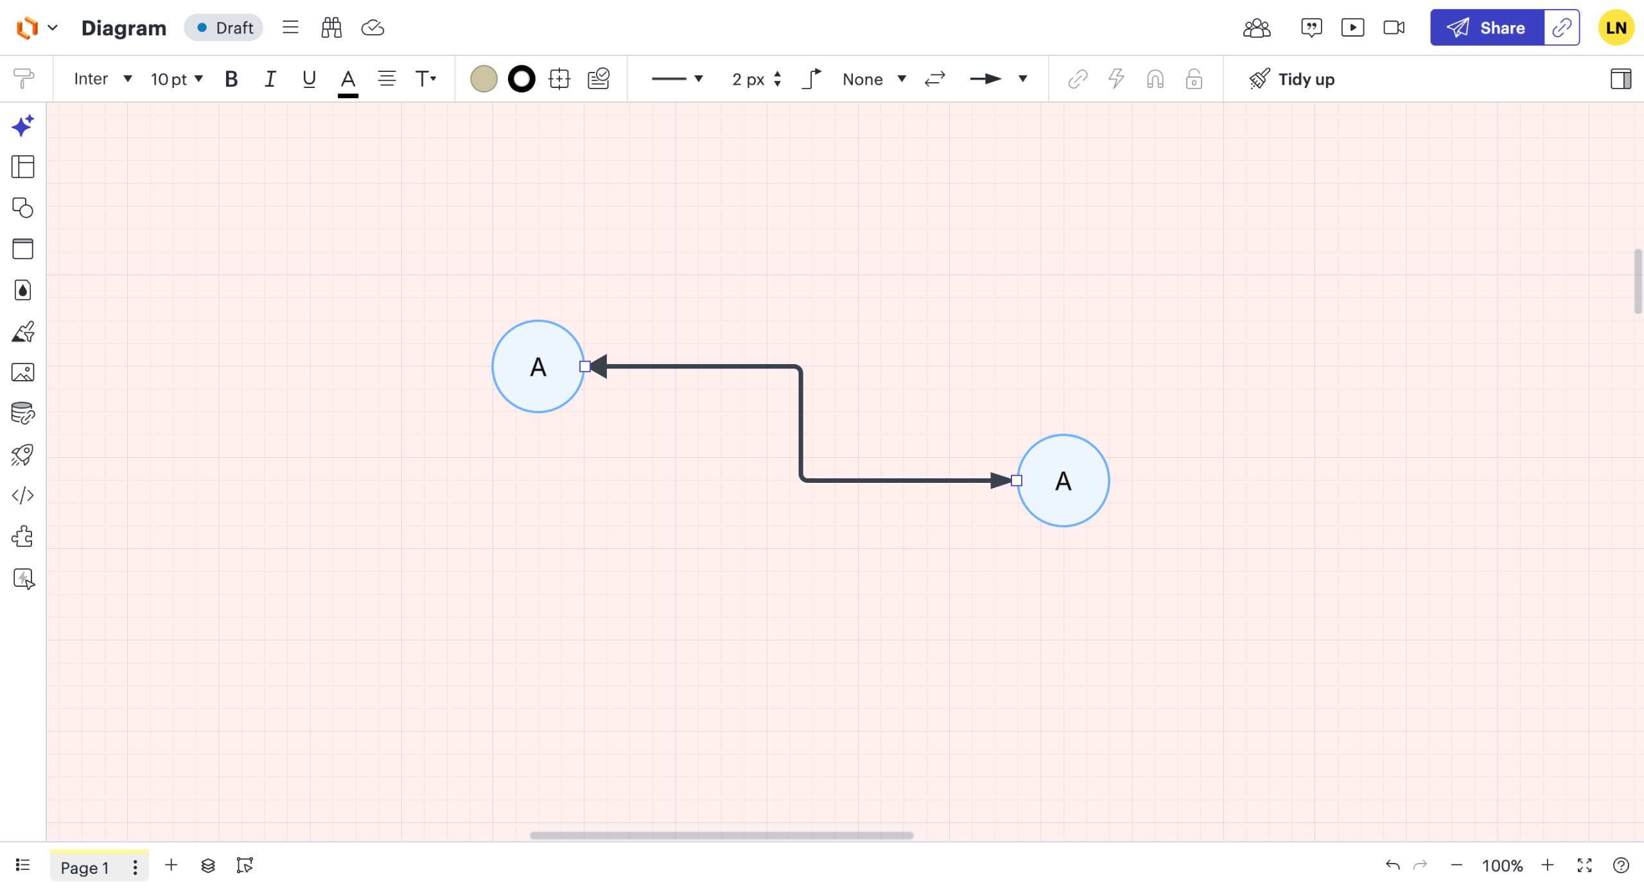The image size is (1644, 888).
Task: Toggle italic text formatting
Action: (x=270, y=79)
